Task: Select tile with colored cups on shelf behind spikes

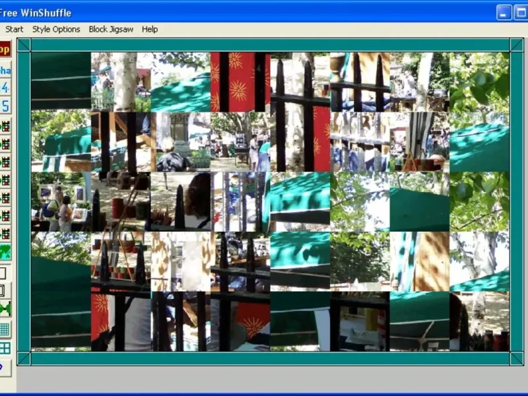Action: click(x=121, y=261)
